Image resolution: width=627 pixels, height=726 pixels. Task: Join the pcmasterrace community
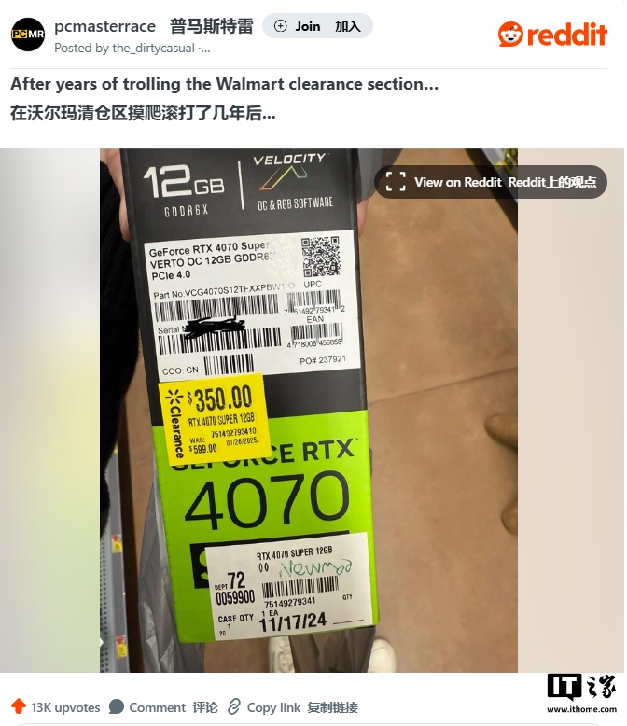click(x=317, y=26)
